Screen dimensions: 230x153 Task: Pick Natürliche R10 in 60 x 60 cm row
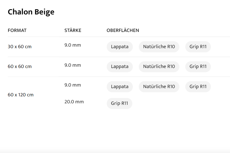click(x=159, y=66)
